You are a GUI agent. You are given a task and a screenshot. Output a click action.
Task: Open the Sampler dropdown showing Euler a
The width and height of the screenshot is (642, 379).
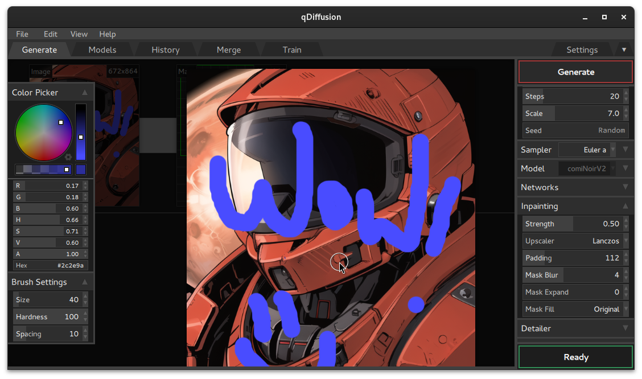(x=587, y=150)
